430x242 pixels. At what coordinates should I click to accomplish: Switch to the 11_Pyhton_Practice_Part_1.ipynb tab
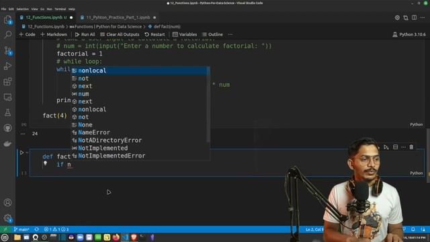(118, 17)
